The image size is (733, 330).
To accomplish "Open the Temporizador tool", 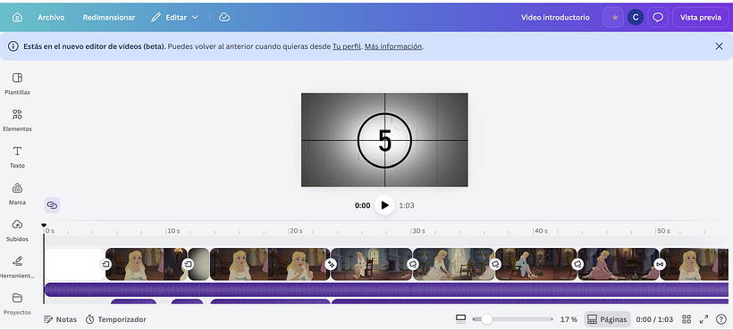I will [115, 319].
